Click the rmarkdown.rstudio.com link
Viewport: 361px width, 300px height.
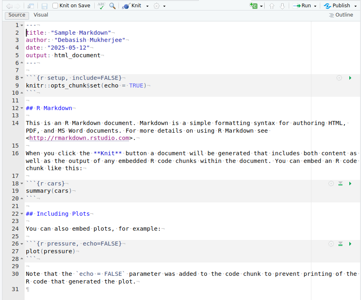[x=79, y=138]
